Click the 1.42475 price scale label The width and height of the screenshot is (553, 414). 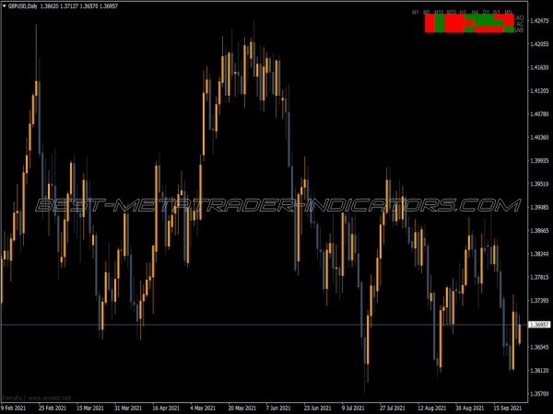[x=539, y=20]
